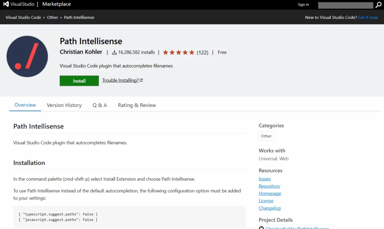Switch to Version History tab
This screenshot has width=384, height=229.
(64, 105)
